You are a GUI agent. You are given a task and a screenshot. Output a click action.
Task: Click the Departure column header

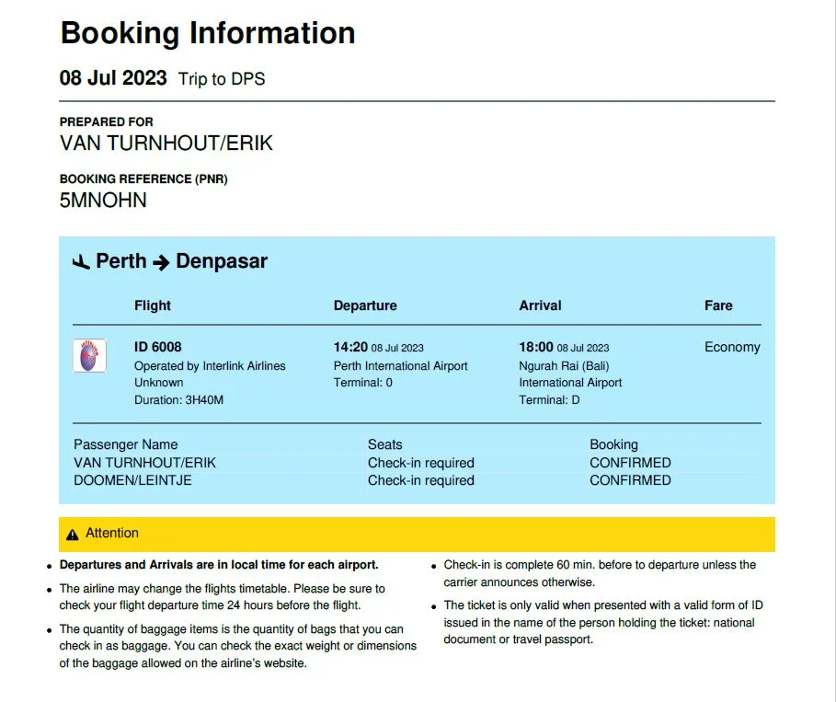(x=365, y=305)
